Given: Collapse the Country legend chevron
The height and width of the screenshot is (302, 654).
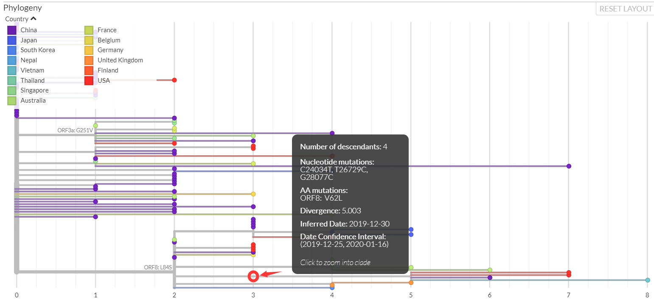Looking at the screenshot, I should click(x=34, y=19).
